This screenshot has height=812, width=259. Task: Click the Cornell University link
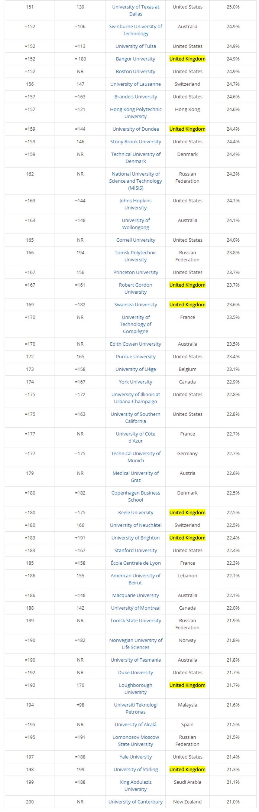(136, 240)
